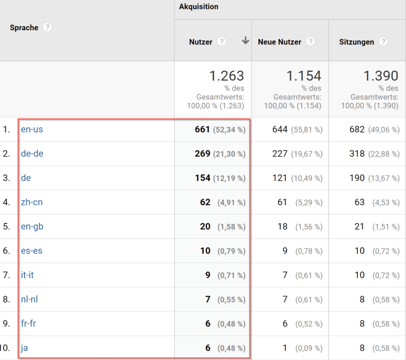This screenshot has width=406, height=360.
Task: Click the 18 new users value for en-gb
Action: tap(282, 227)
